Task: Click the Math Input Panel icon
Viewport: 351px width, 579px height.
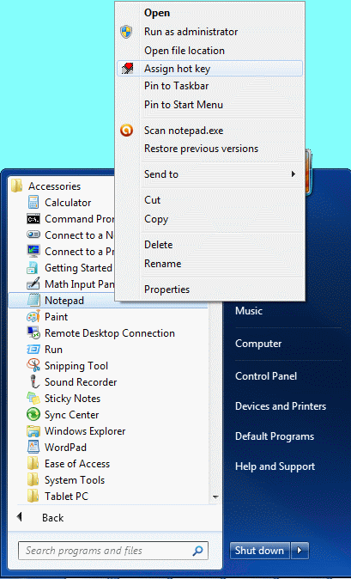Action: click(33, 284)
